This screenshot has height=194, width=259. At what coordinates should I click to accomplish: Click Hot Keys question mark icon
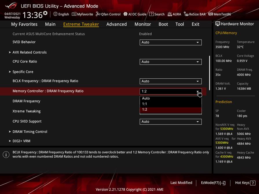pyautogui.click(x=253, y=183)
